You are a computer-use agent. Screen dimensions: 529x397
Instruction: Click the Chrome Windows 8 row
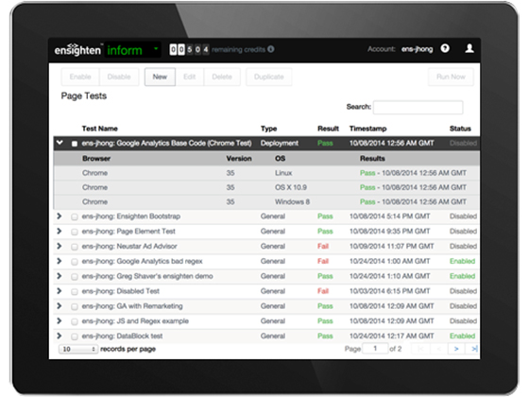coord(266,202)
